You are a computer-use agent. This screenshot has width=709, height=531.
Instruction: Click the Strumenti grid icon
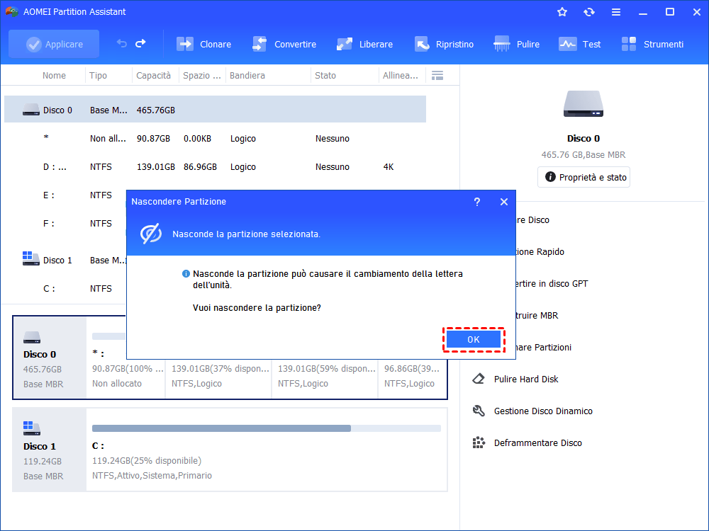628,44
